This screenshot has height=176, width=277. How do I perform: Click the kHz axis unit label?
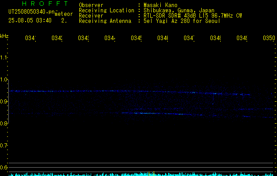(x=4, y=36)
